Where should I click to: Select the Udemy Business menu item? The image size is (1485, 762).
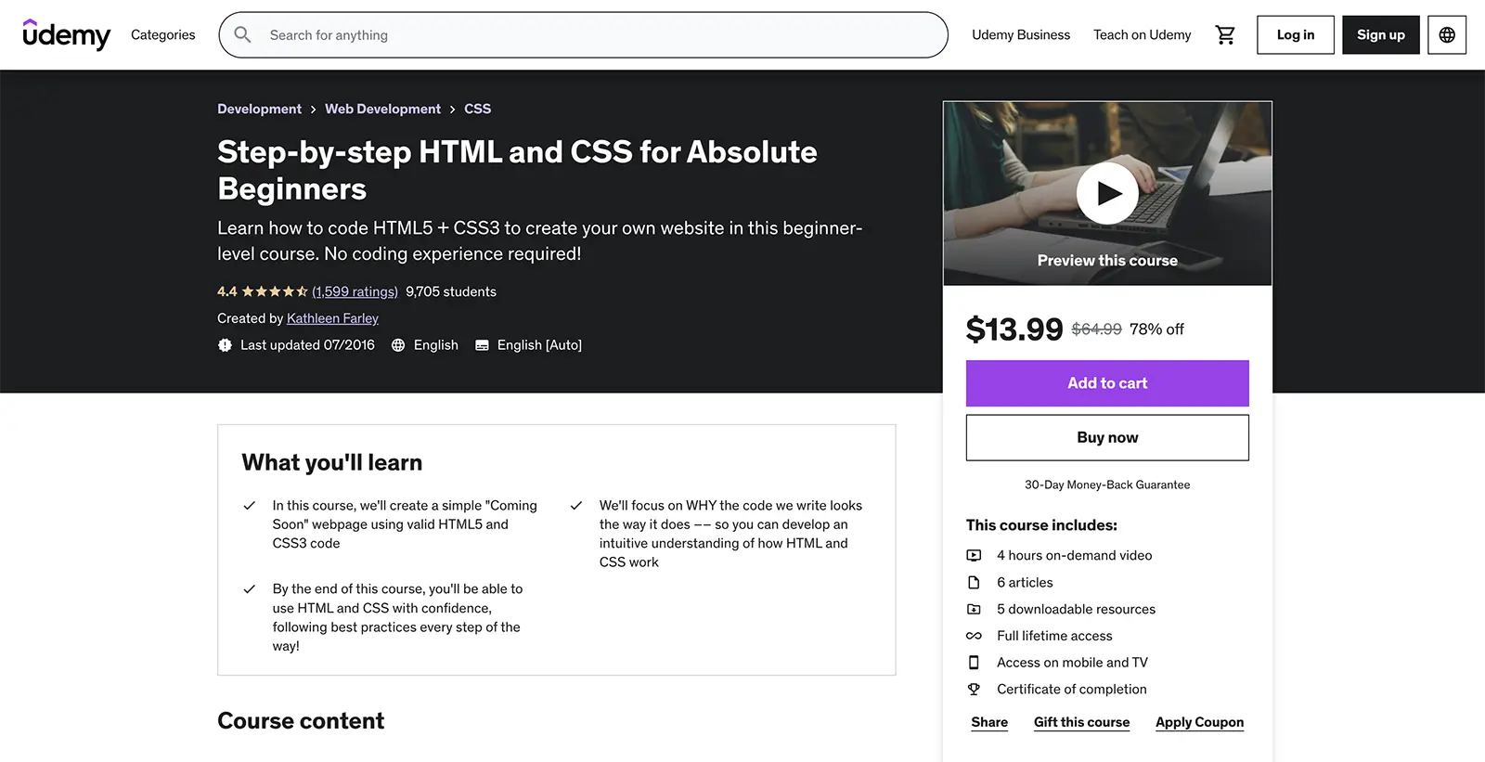1021,34
